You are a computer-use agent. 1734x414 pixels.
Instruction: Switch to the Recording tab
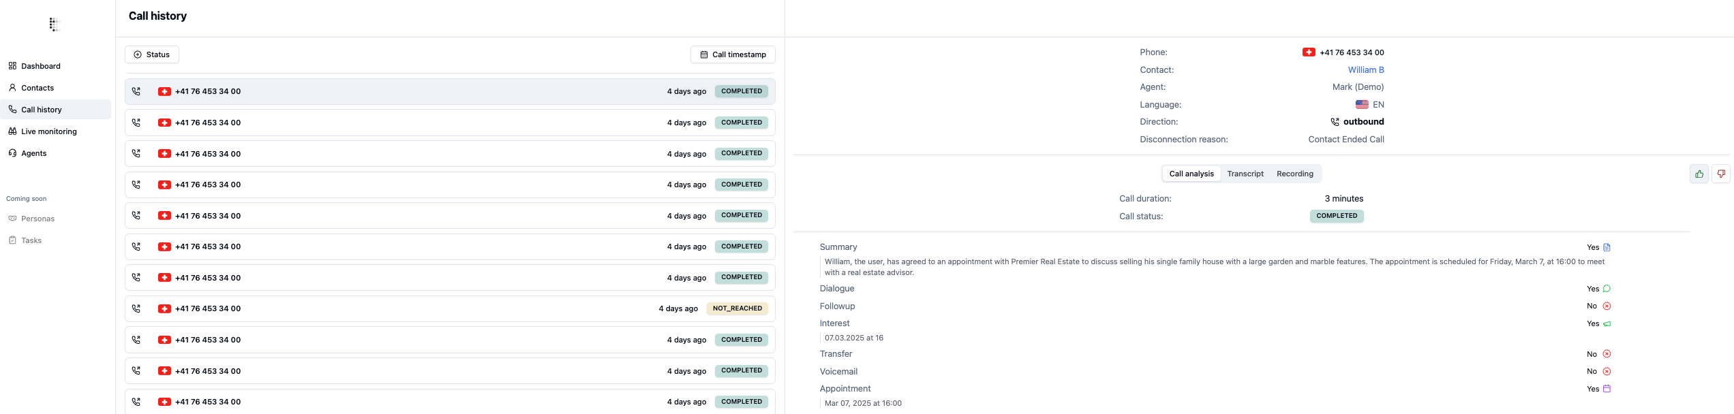tap(1295, 174)
